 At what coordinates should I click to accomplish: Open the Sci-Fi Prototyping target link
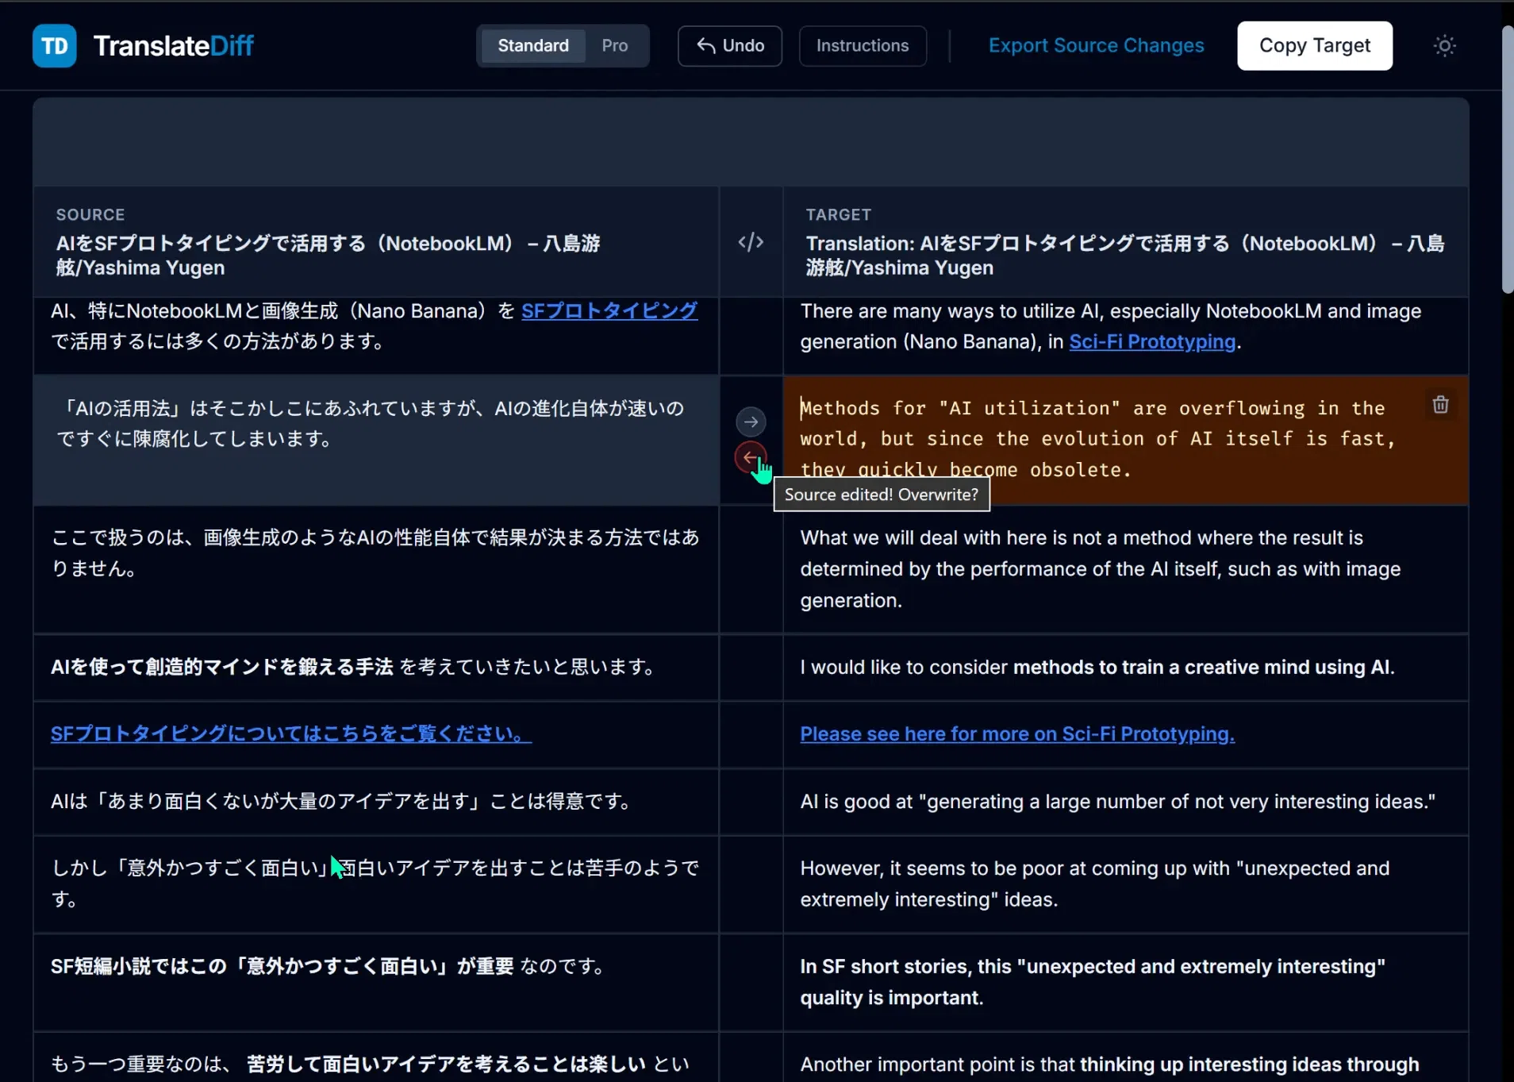pos(1152,341)
